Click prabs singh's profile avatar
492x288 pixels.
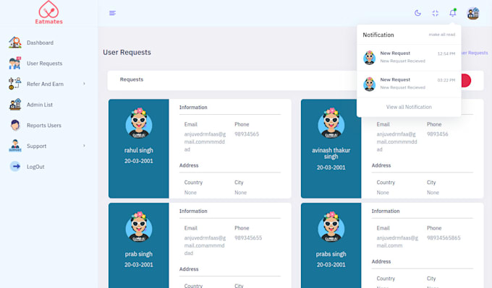[331, 227]
